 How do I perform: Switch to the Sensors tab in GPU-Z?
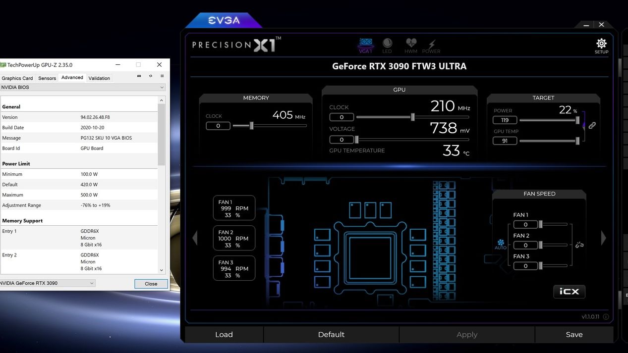pyautogui.click(x=47, y=78)
